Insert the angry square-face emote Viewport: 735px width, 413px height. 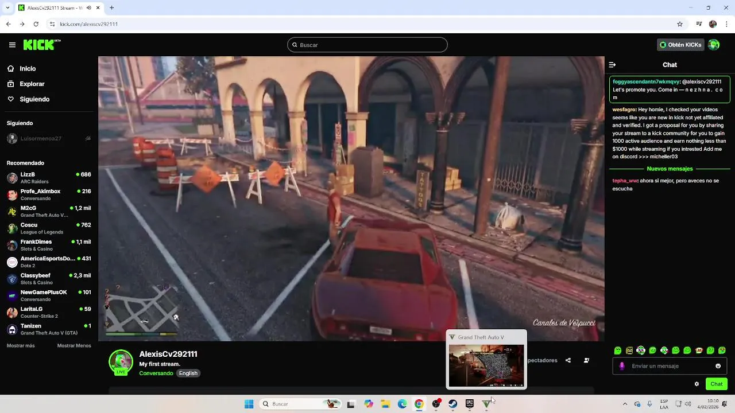629,350
